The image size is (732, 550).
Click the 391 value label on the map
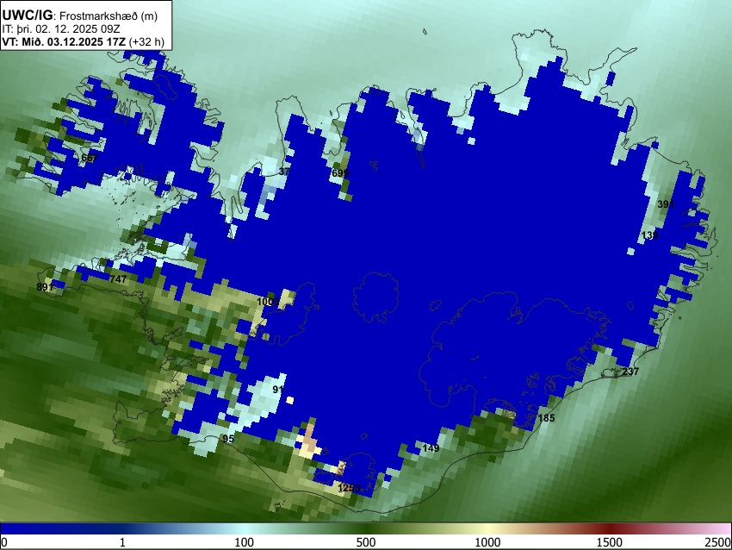click(666, 204)
